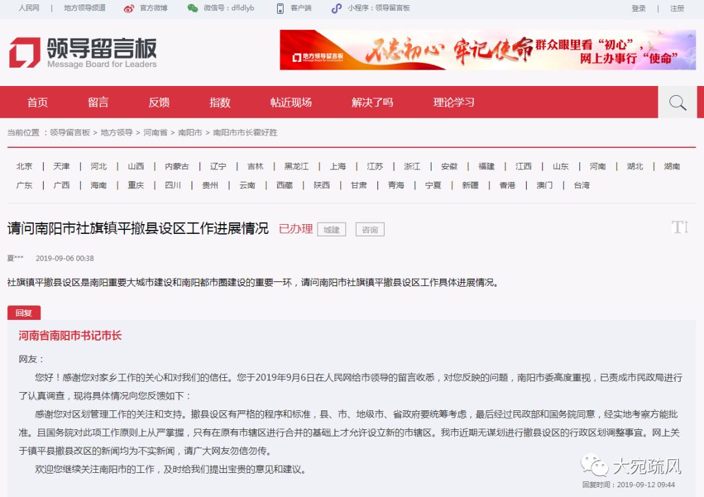Choose 北京 from the province list

click(24, 166)
